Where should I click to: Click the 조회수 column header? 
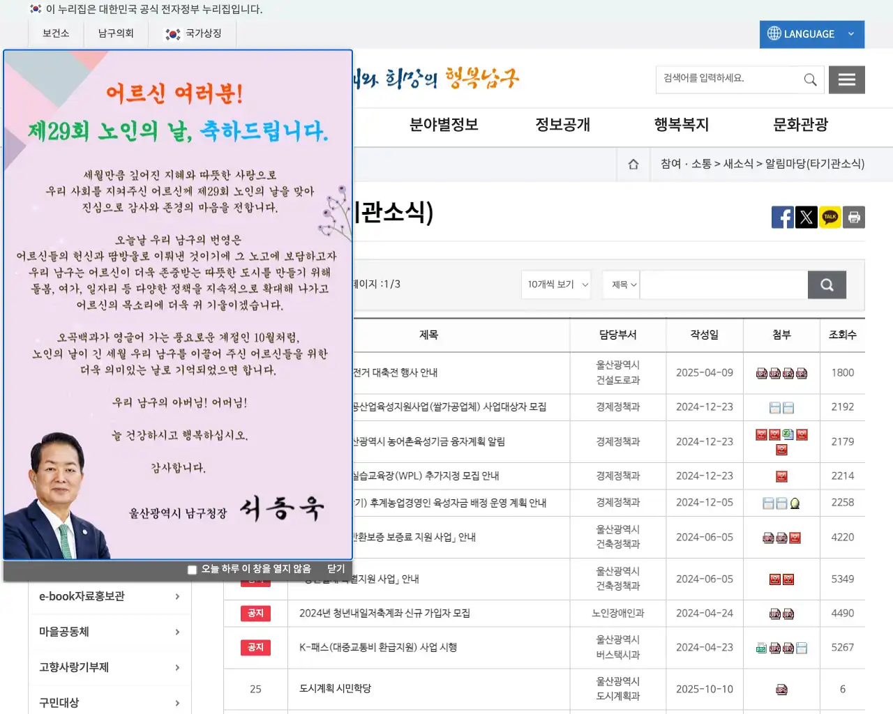(x=842, y=335)
